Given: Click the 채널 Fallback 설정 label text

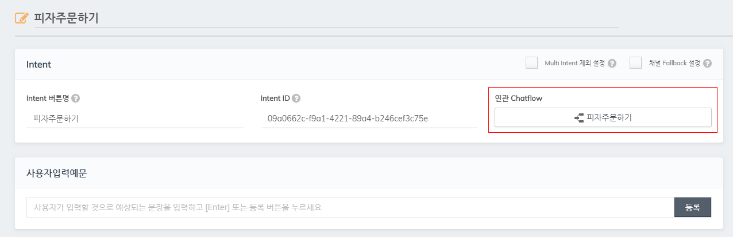Looking at the screenshot, I should (674, 64).
